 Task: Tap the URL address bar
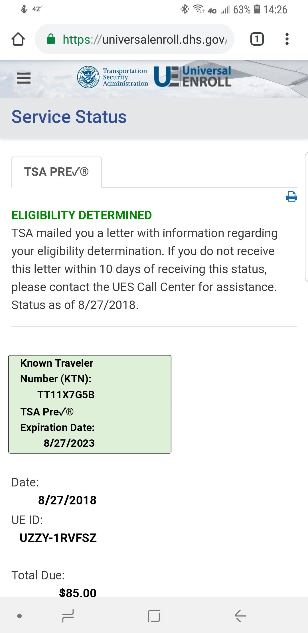143,39
